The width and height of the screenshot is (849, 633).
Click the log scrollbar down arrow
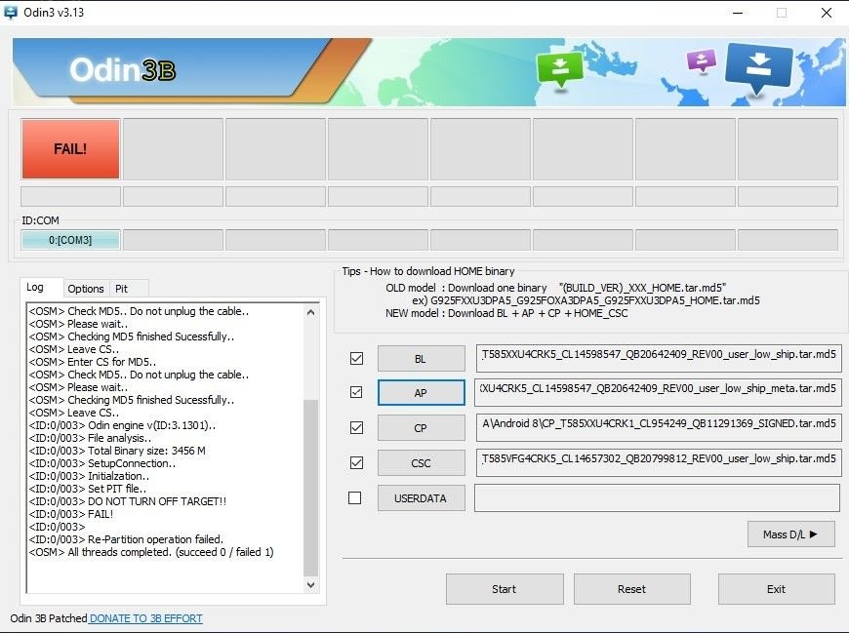click(310, 585)
